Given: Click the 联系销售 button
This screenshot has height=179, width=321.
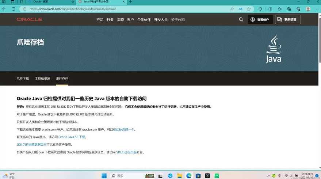Looking at the screenshot, I should [288, 19].
